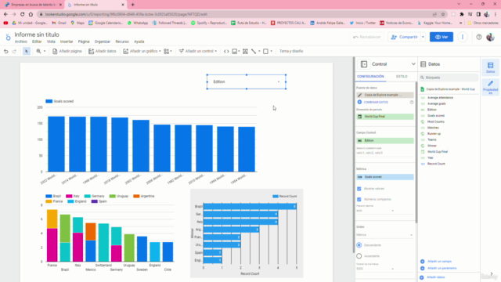Open the Insertar menu
The image size is (501, 282).
[x=67, y=42]
